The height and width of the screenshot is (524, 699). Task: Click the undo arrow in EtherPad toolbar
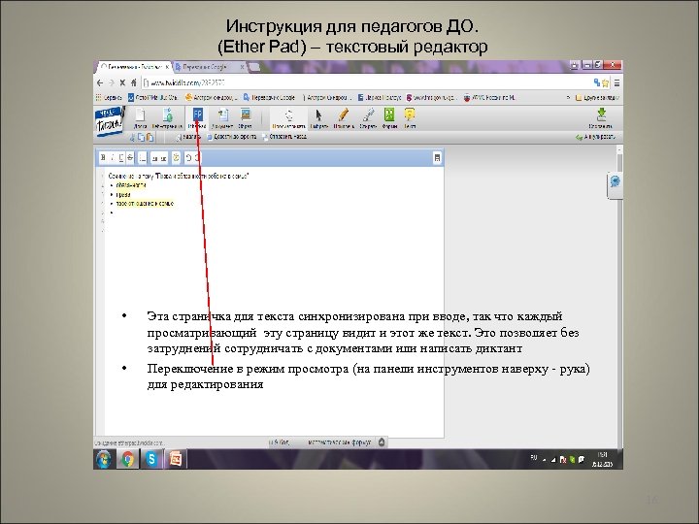pyautogui.click(x=188, y=158)
